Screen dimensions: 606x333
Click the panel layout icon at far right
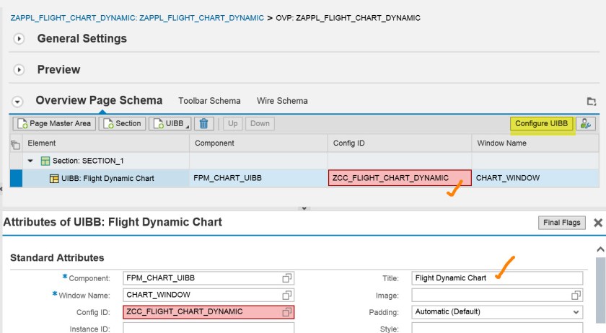592,102
